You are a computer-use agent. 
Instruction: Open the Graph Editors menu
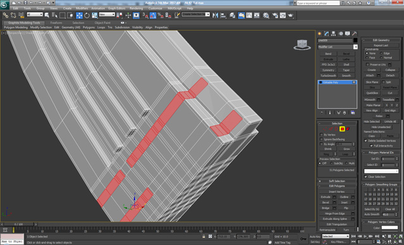coord(116,8)
